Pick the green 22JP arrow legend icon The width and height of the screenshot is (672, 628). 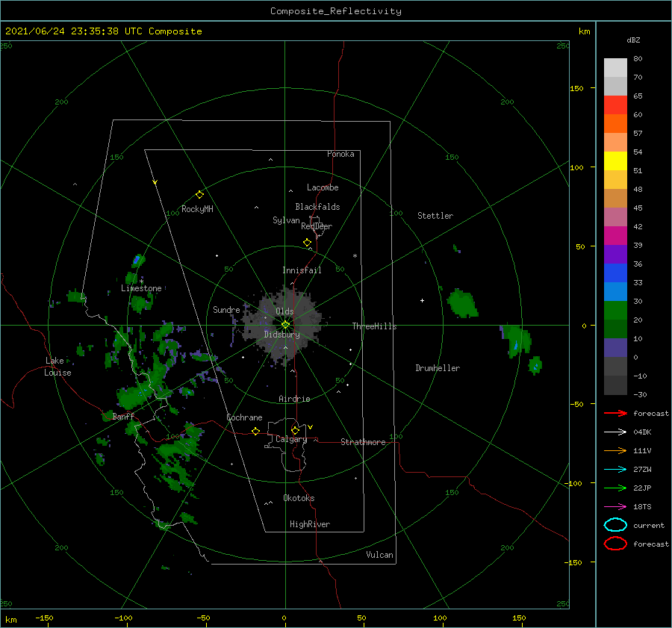pyautogui.click(x=615, y=488)
